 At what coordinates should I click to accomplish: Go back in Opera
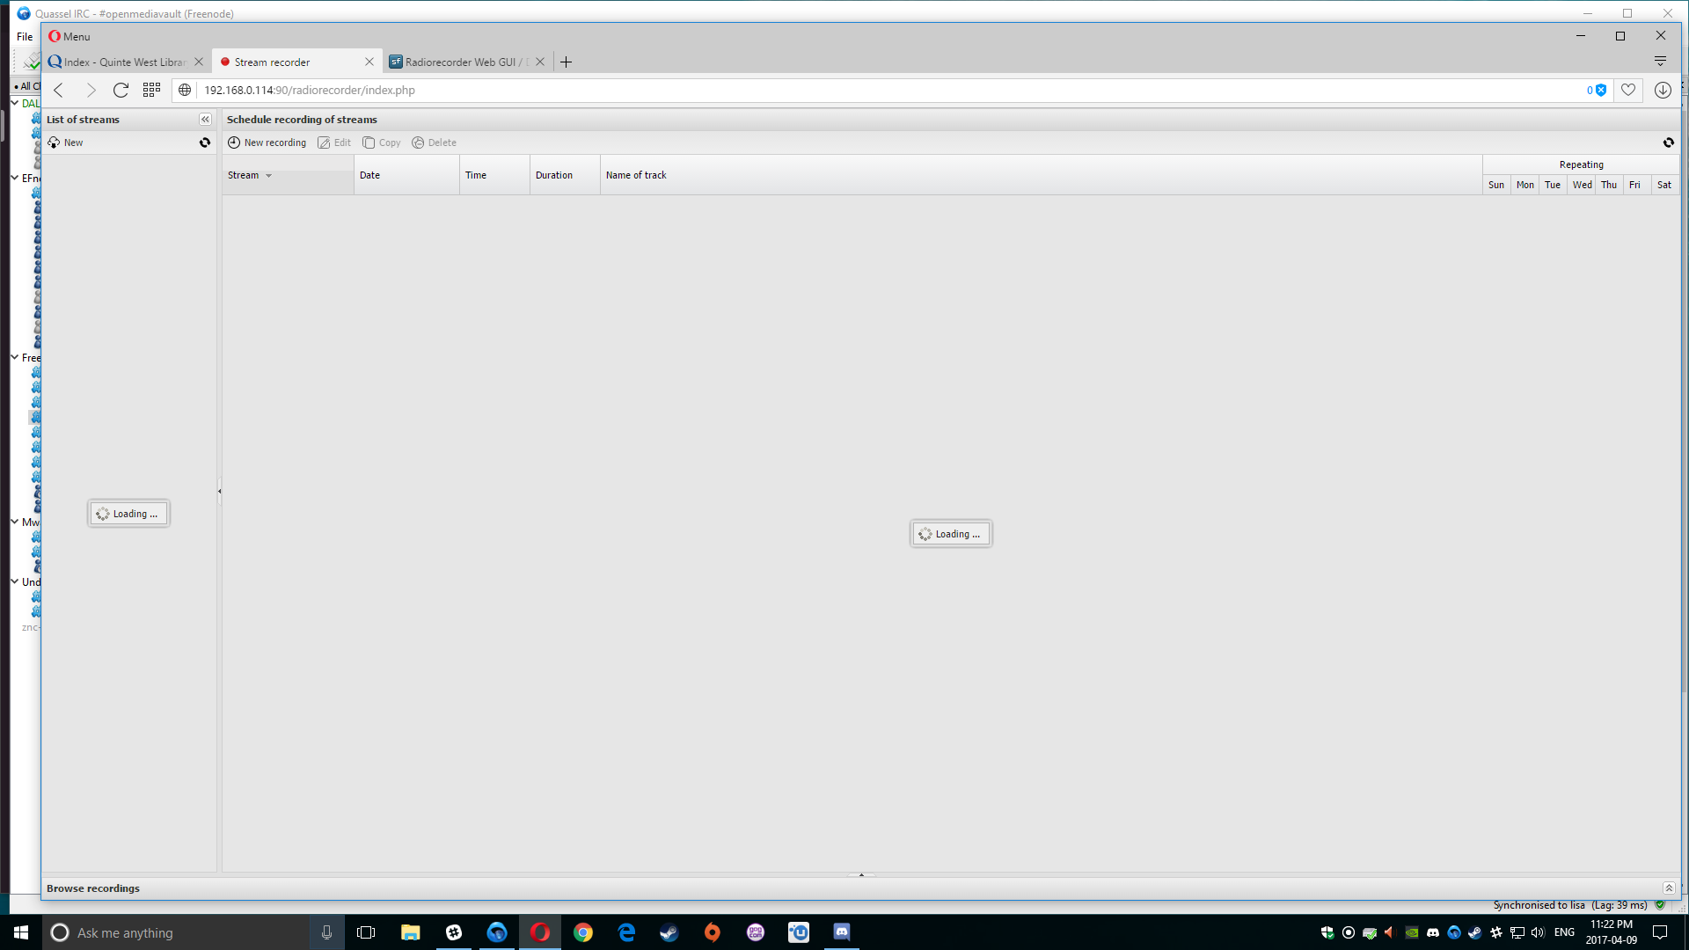click(x=59, y=90)
